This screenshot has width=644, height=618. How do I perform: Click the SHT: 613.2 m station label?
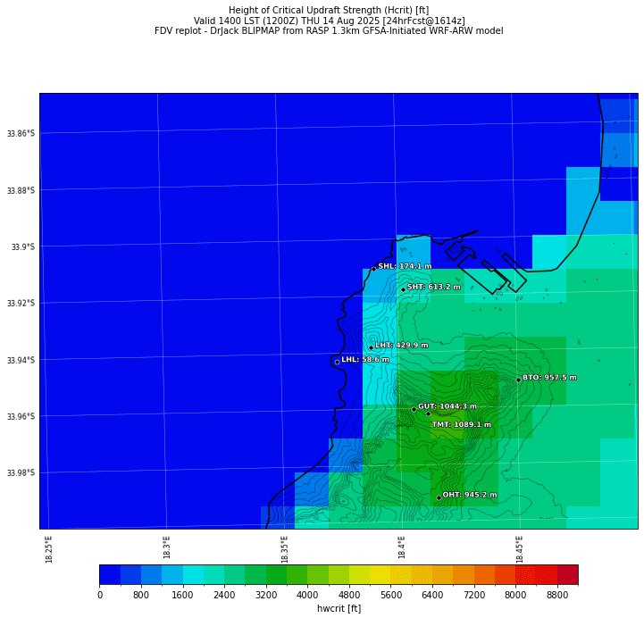(x=434, y=287)
